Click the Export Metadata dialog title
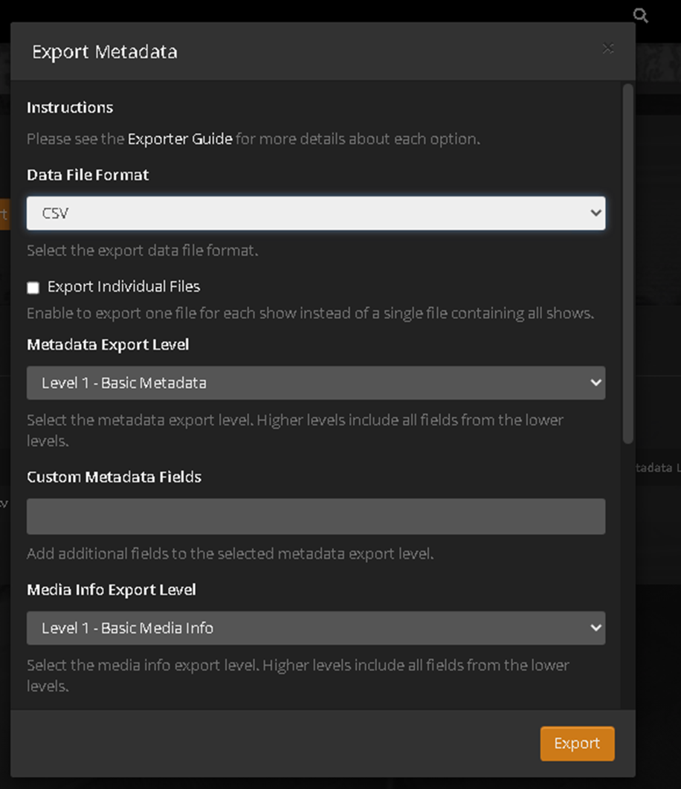 [x=104, y=51]
